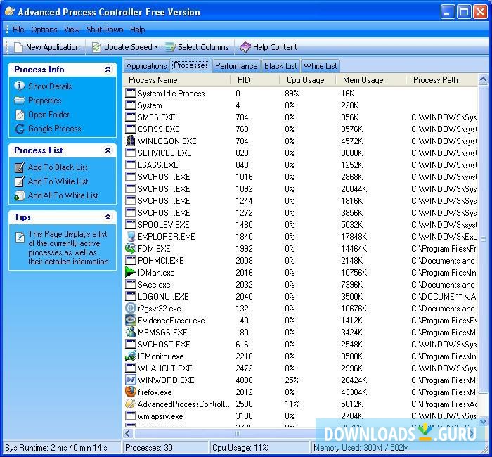Viewport: 492px width, 457px height.
Task: Sort by Process Path column header
Action: click(442, 80)
